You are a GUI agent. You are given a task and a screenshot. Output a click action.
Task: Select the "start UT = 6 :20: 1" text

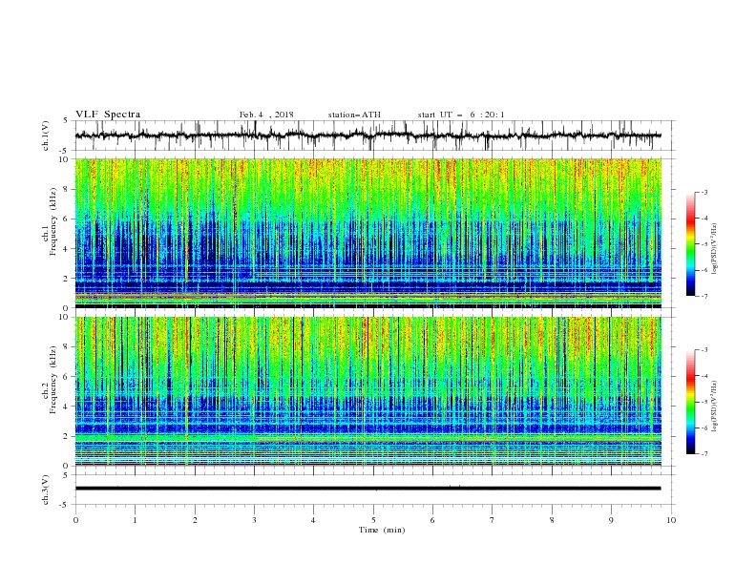click(461, 115)
